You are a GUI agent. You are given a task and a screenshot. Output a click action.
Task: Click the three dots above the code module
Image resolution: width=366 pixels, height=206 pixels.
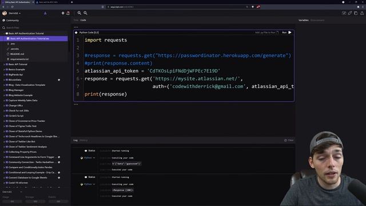point(76,27)
